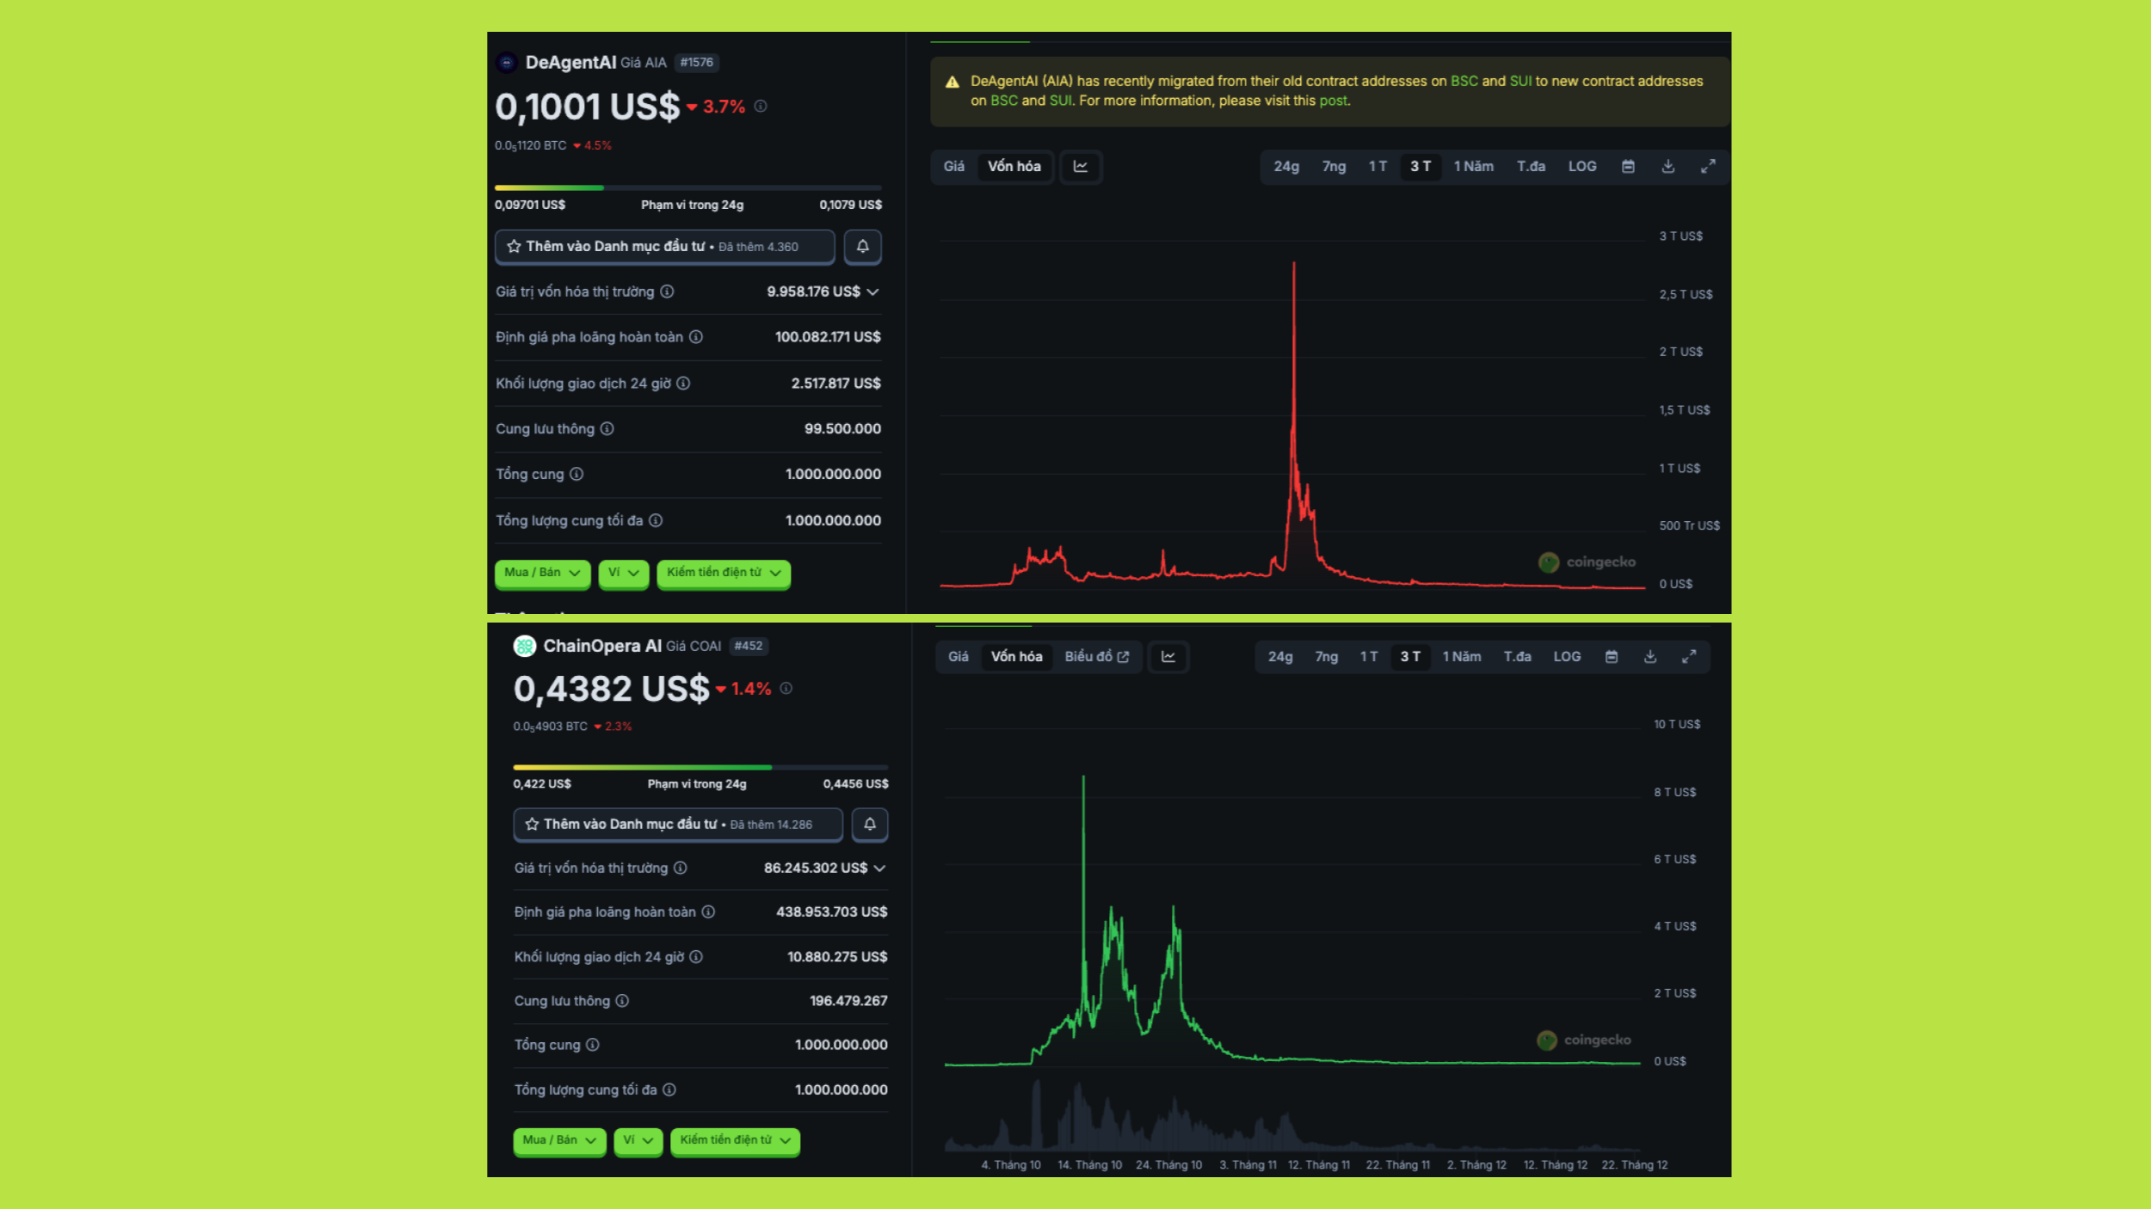Toggle LOG scale on the ChainOpera chart
The height and width of the screenshot is (1209, 2151).
point(1567,657)
